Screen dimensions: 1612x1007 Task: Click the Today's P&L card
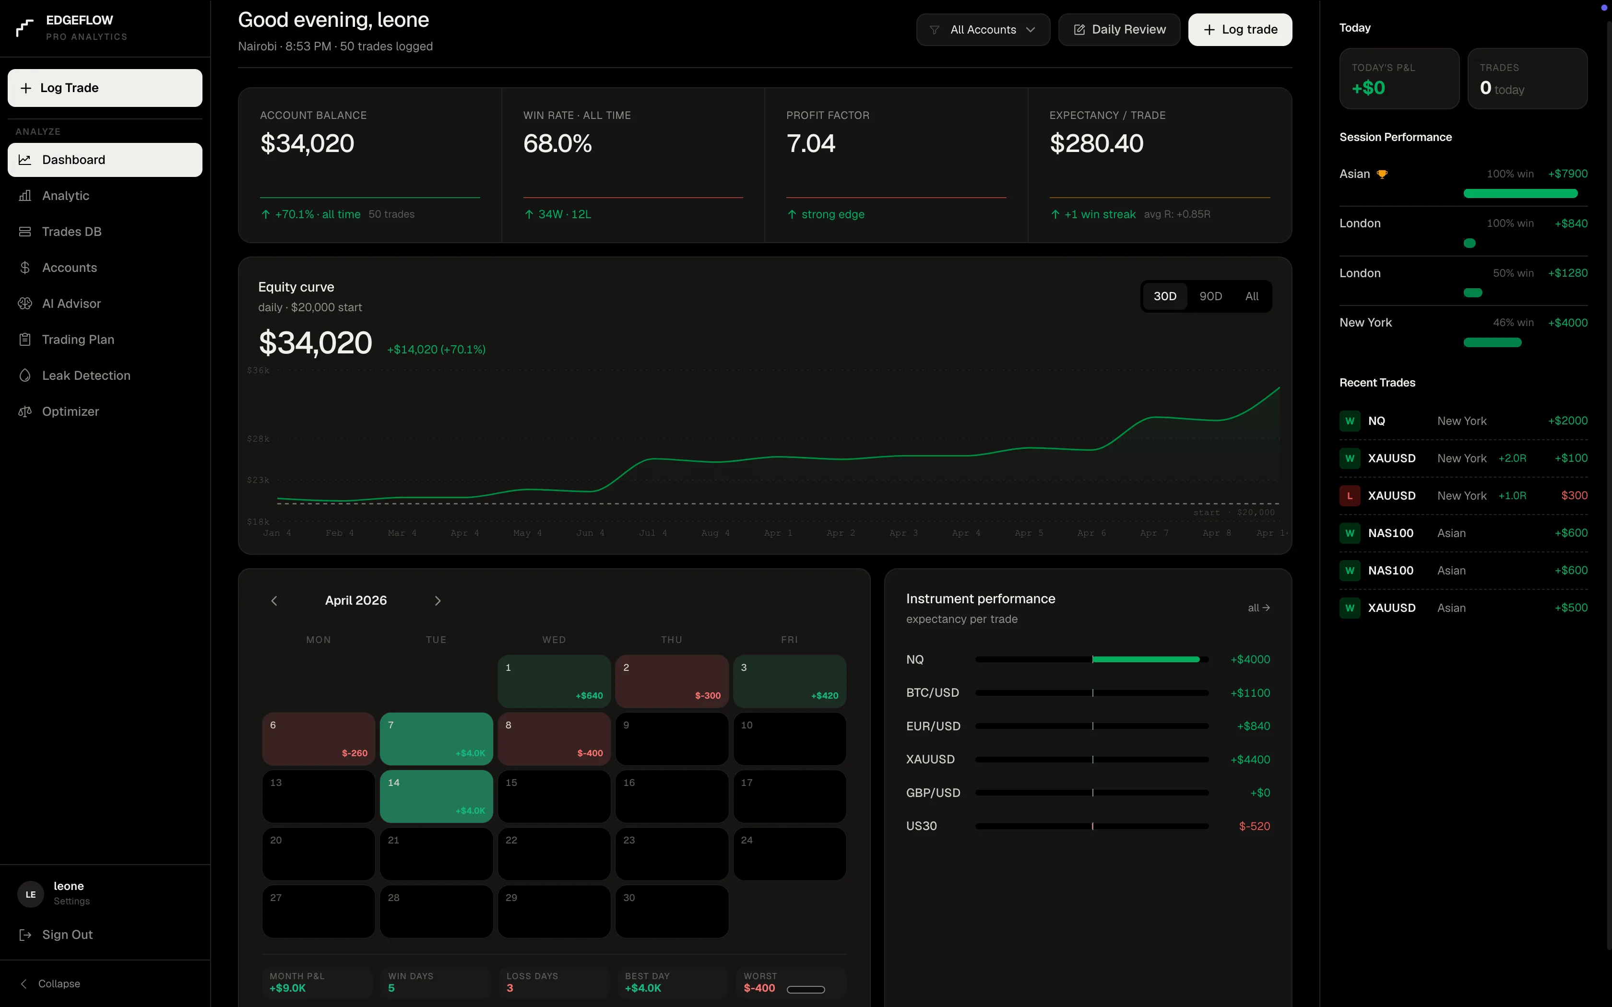(x=1399, y=79)
